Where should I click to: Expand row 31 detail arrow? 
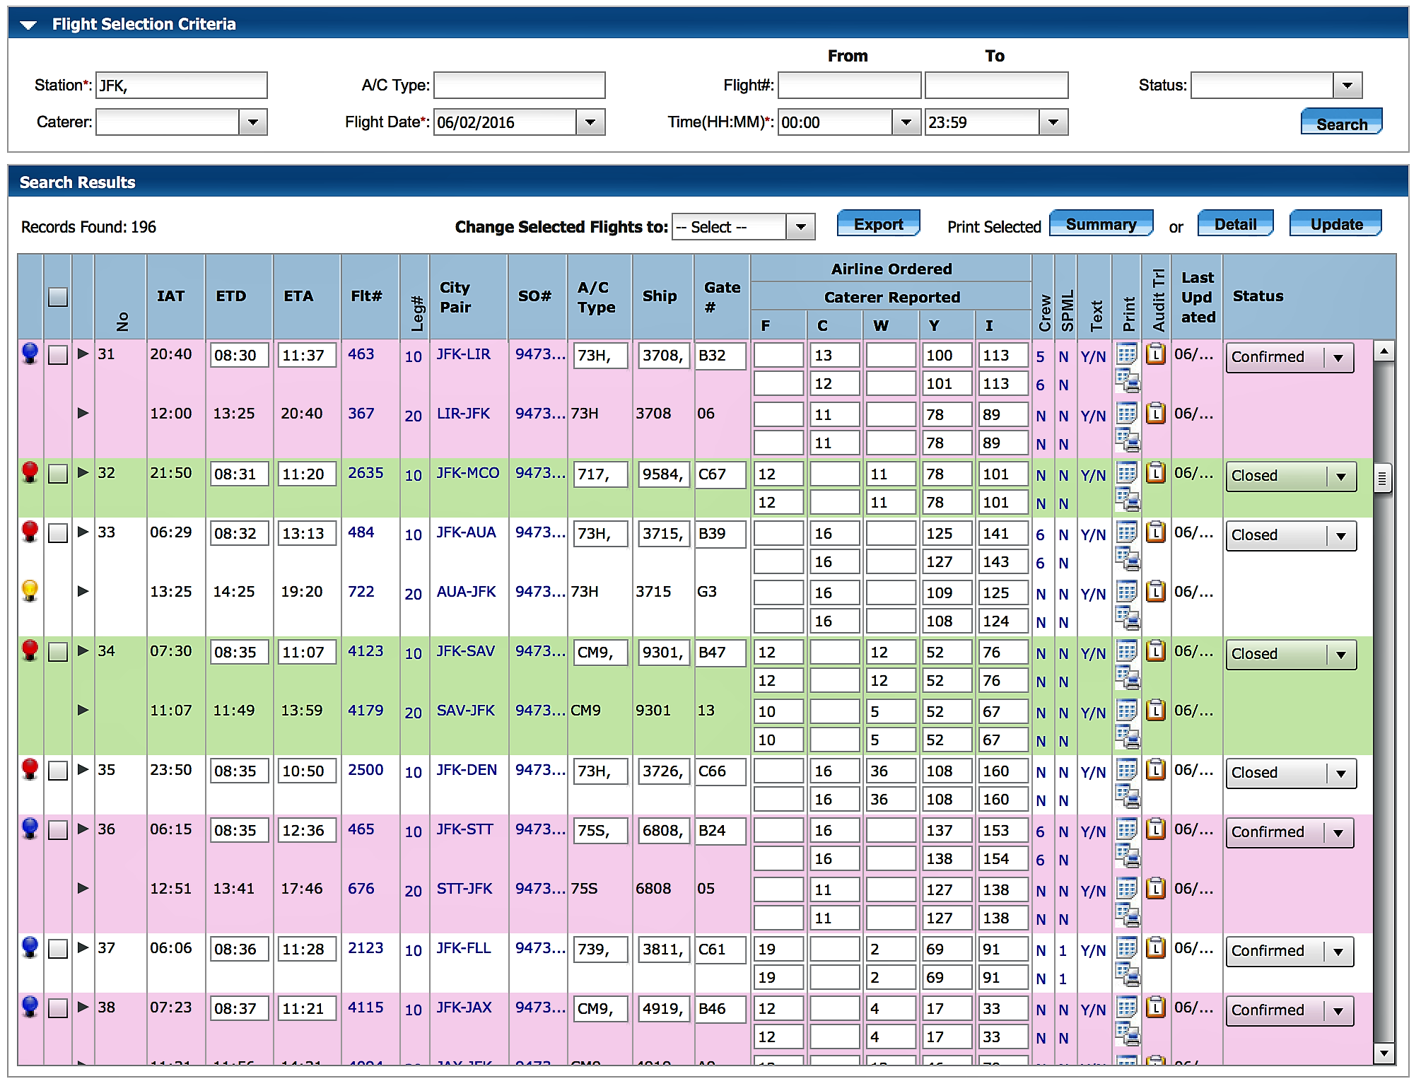83,353
